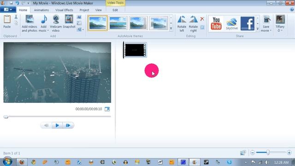Viewport: 295px width, 166px height.
Task: Play the video preview
Action: [57, 125]
